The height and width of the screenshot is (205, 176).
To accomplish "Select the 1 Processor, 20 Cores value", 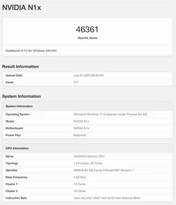I will point(88,163).
